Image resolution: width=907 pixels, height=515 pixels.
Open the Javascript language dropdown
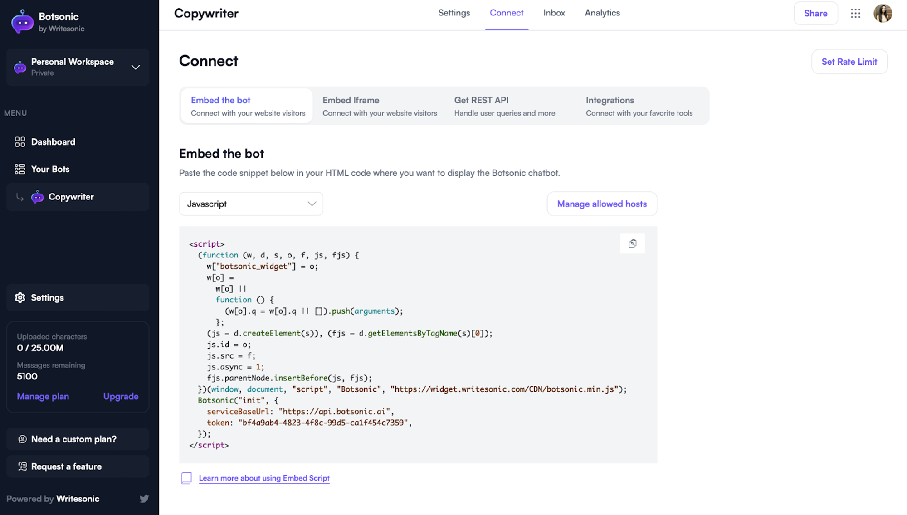pos(251,204)
